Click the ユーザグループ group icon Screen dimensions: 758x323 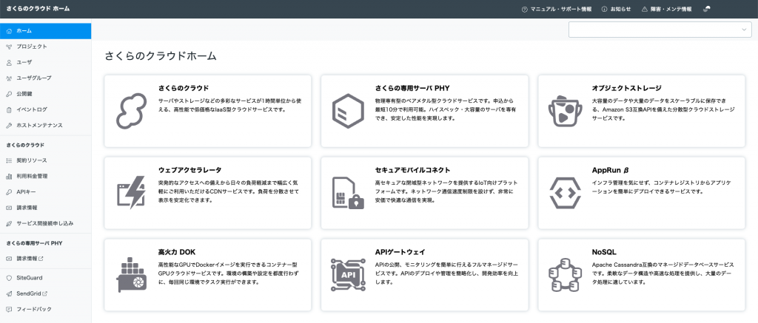(x=9, y=78)
